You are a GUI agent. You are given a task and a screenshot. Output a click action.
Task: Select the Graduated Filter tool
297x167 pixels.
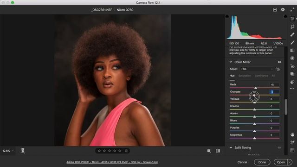pos(292,51)
